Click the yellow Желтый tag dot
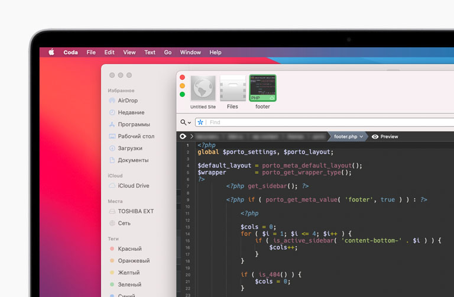454x297 pixels. click(x=112, y=272)
